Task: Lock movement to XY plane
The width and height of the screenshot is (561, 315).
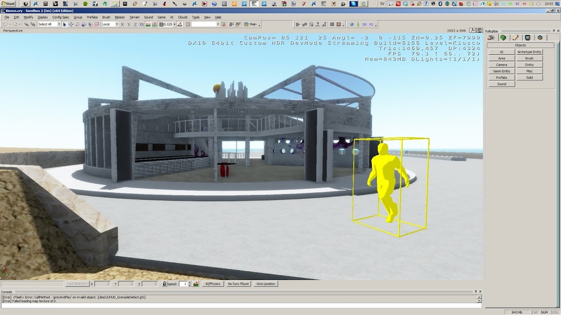Action: [x=142, y=24]
